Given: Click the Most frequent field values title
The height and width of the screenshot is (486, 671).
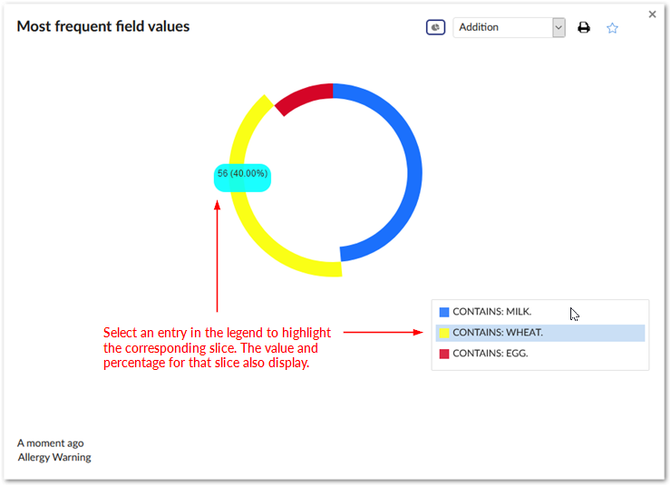Looking at the screenshot, I should point(103,26).
